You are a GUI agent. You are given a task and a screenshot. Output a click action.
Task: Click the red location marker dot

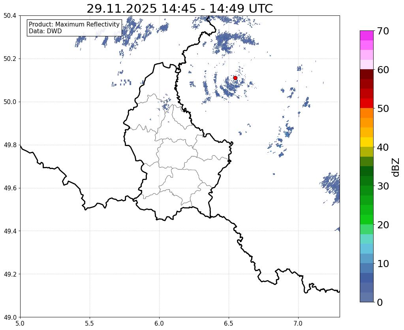point(235,78)
